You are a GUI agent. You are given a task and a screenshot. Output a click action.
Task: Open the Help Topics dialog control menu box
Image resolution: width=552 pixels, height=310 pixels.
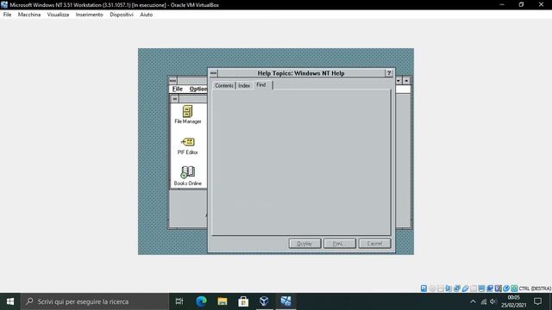pos(213,73)
